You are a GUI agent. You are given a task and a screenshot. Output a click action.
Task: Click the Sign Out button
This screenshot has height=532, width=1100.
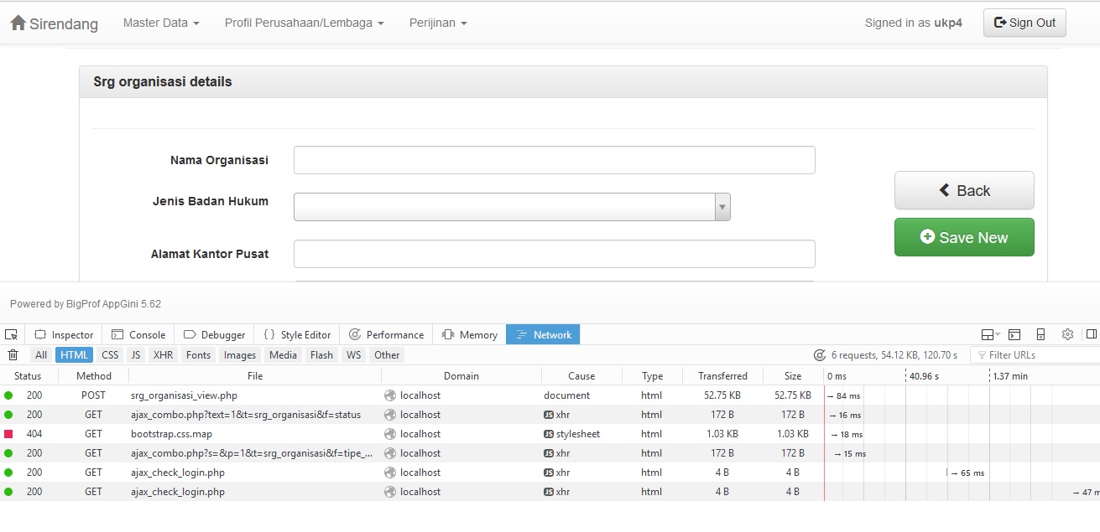tap(1024, 23)
